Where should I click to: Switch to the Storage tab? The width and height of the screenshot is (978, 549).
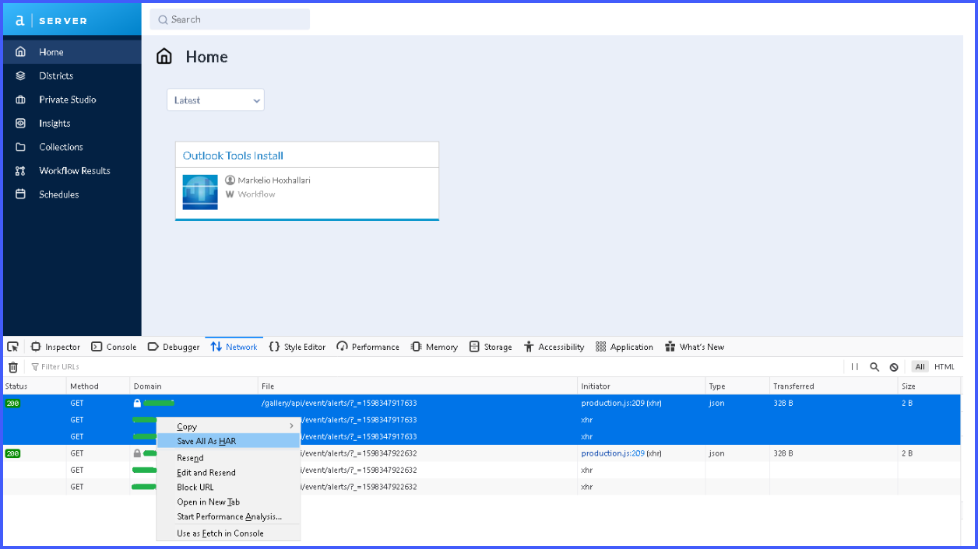491,347
